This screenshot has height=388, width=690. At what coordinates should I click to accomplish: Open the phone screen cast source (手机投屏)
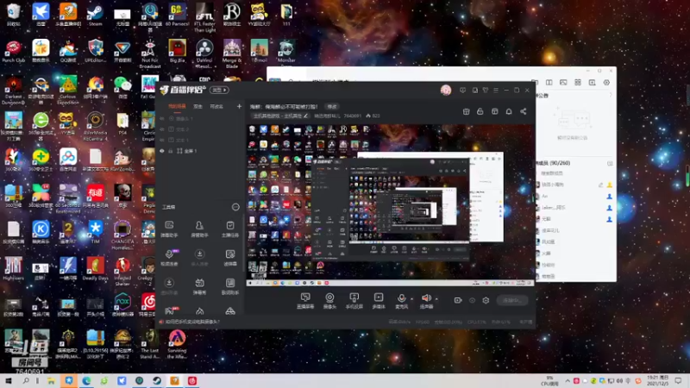click(354, 301)
